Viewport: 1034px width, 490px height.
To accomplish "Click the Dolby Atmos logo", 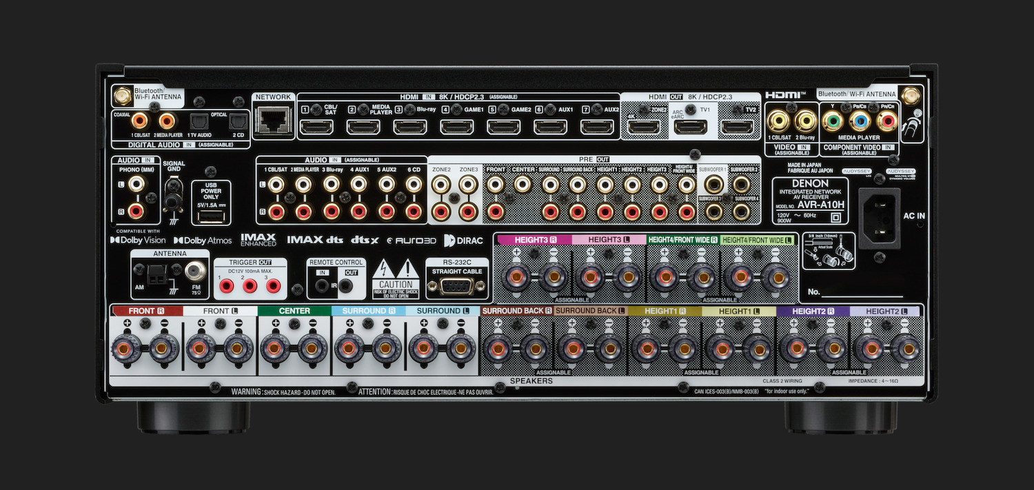I will [x=203, y=241].
